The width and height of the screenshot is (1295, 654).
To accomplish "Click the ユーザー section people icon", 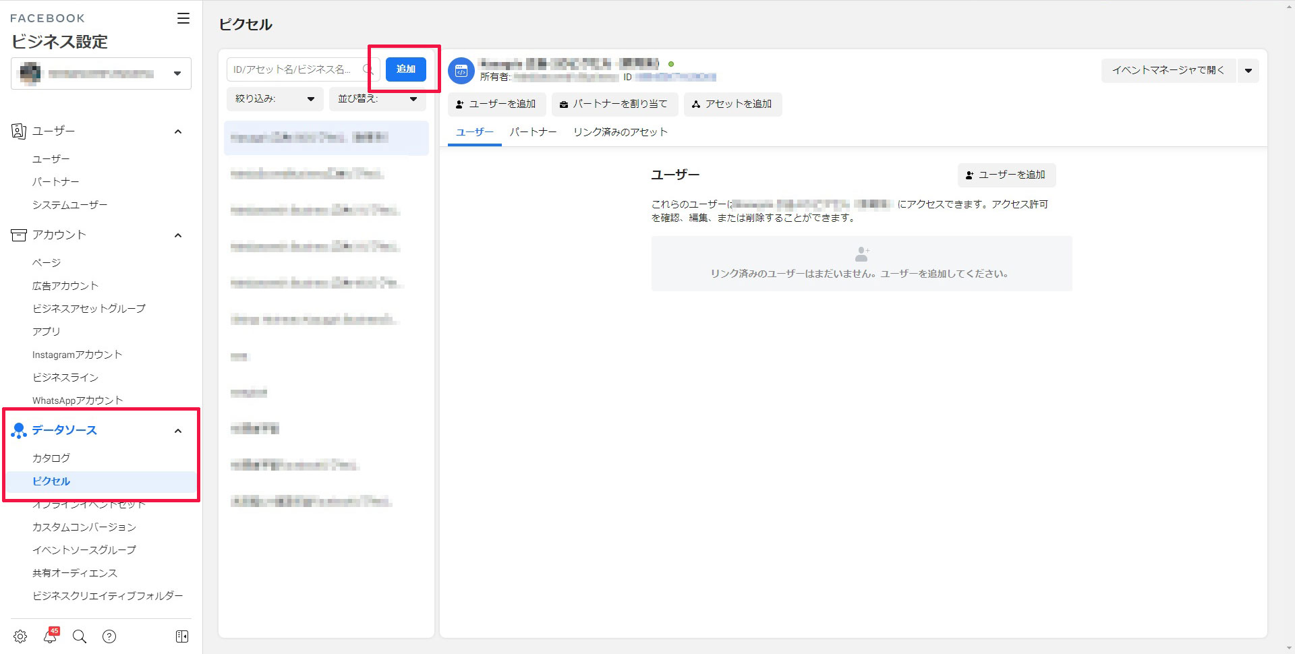I will (19, 131).
